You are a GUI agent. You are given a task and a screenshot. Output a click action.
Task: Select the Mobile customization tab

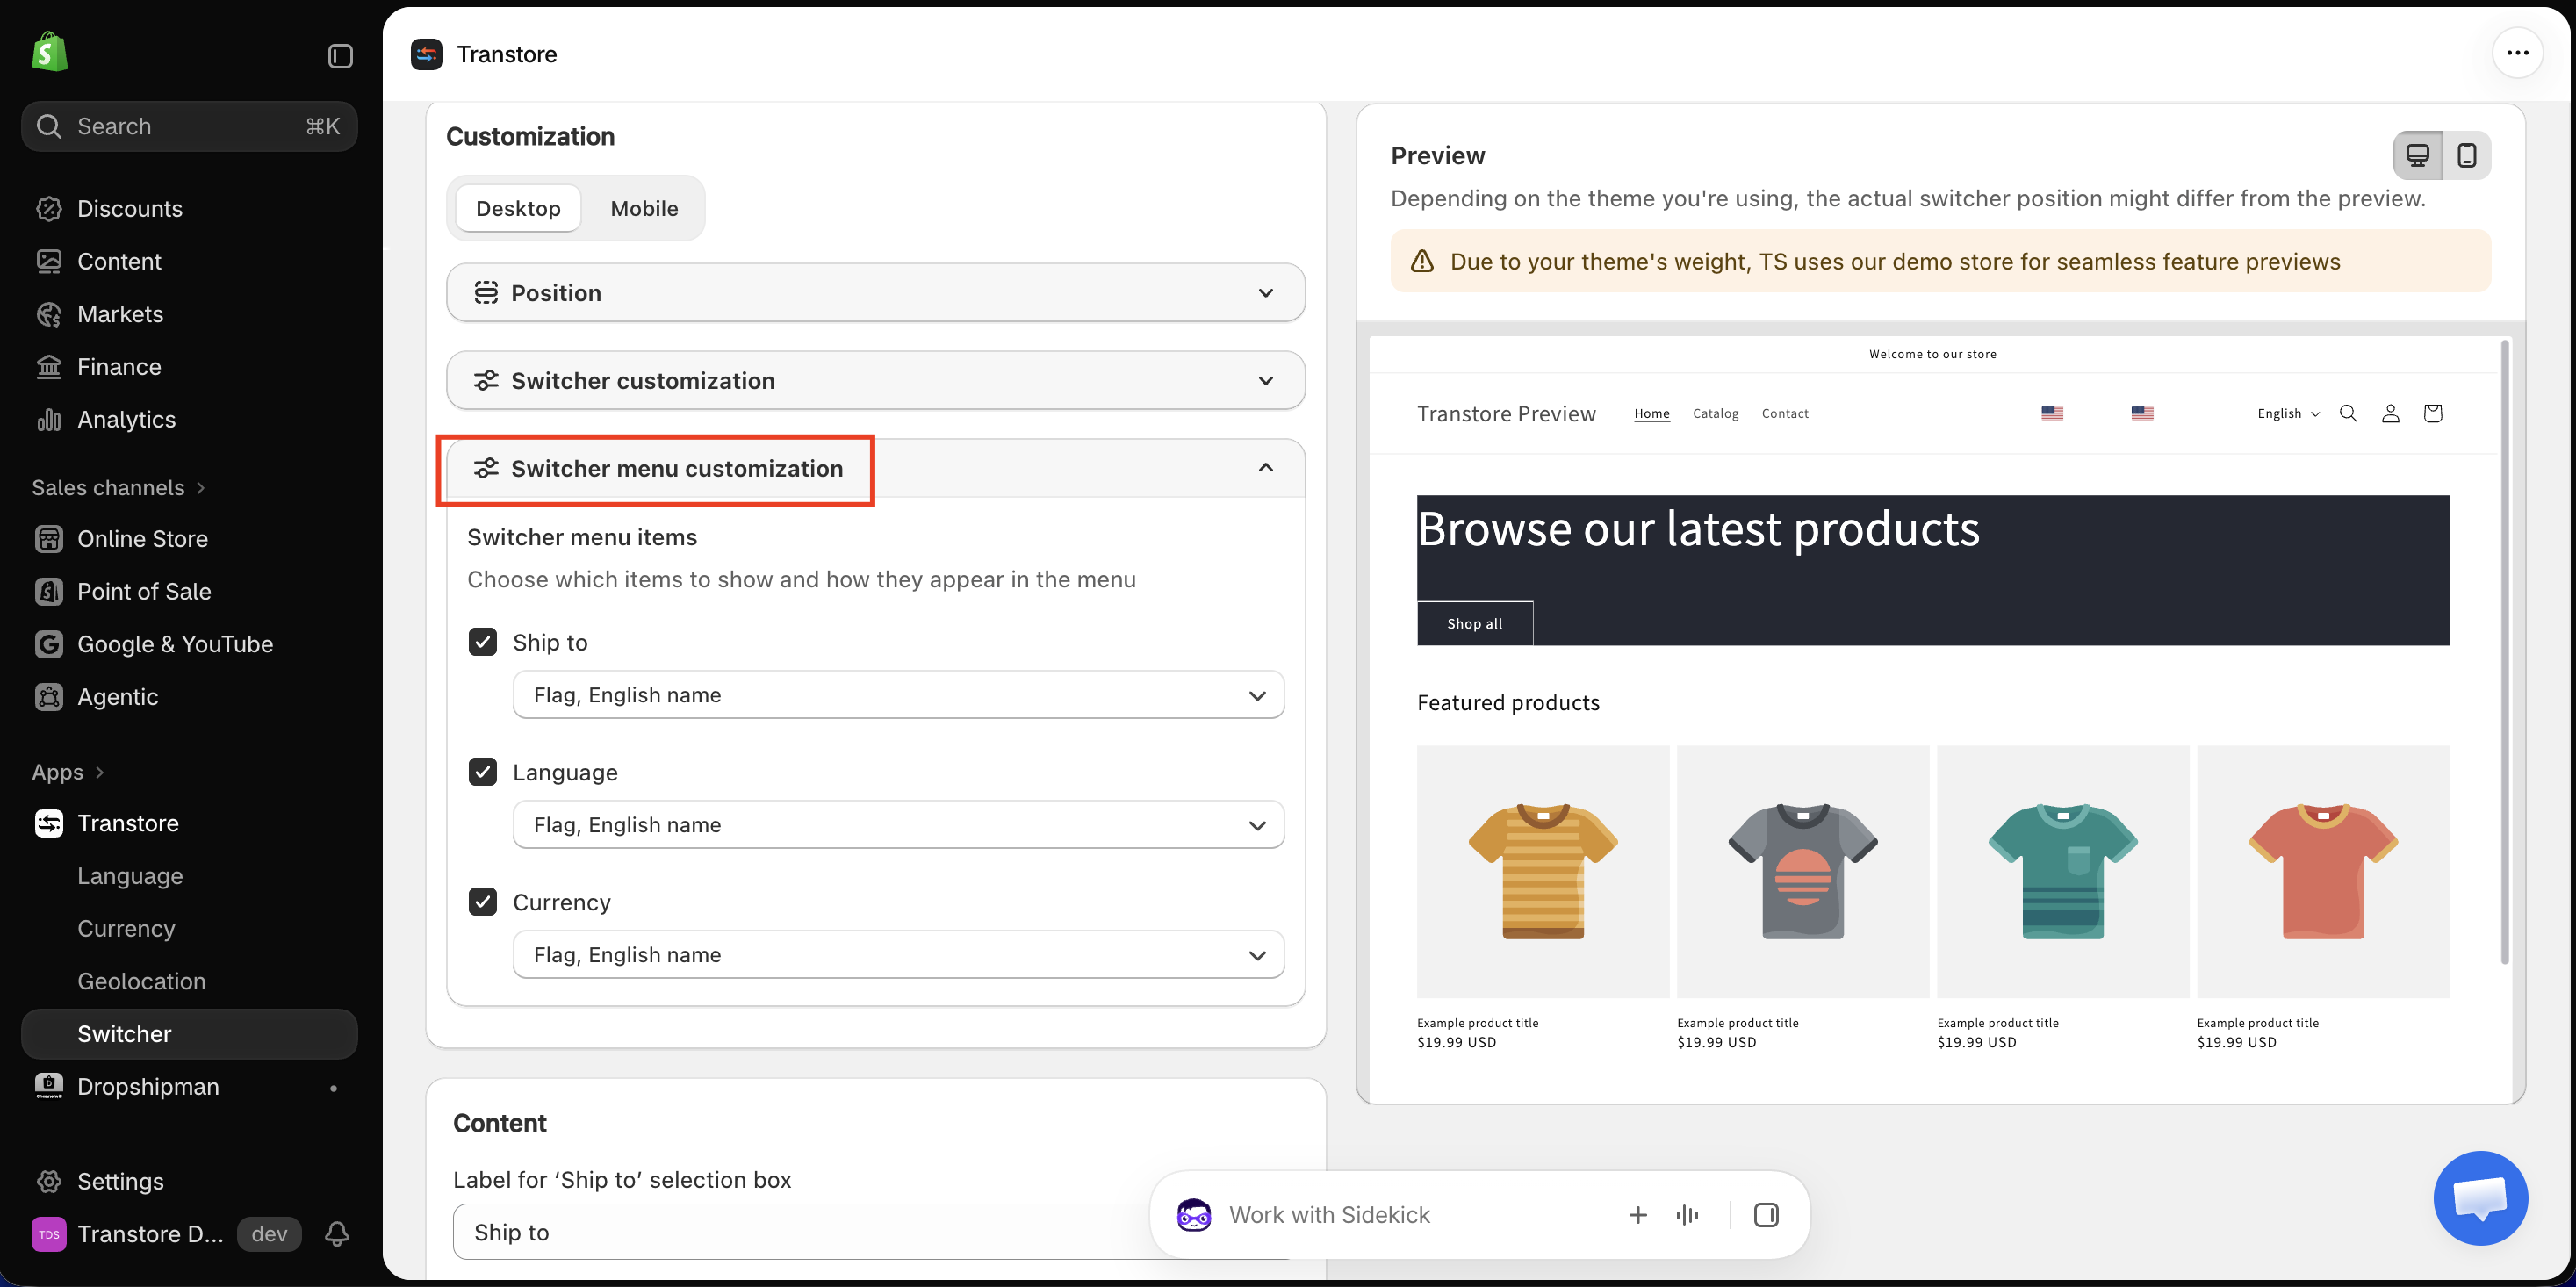point(644,208)
